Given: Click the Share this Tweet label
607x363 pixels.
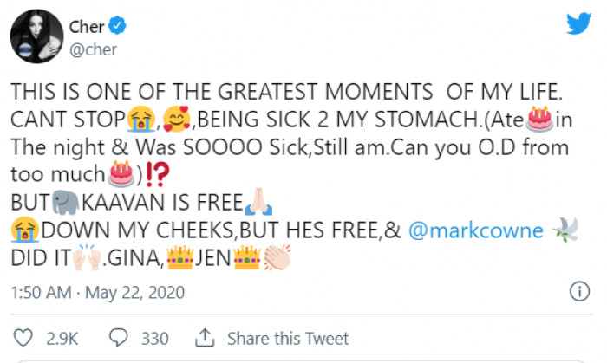Looking at the screenshot, I should click(x=288, y=339).
